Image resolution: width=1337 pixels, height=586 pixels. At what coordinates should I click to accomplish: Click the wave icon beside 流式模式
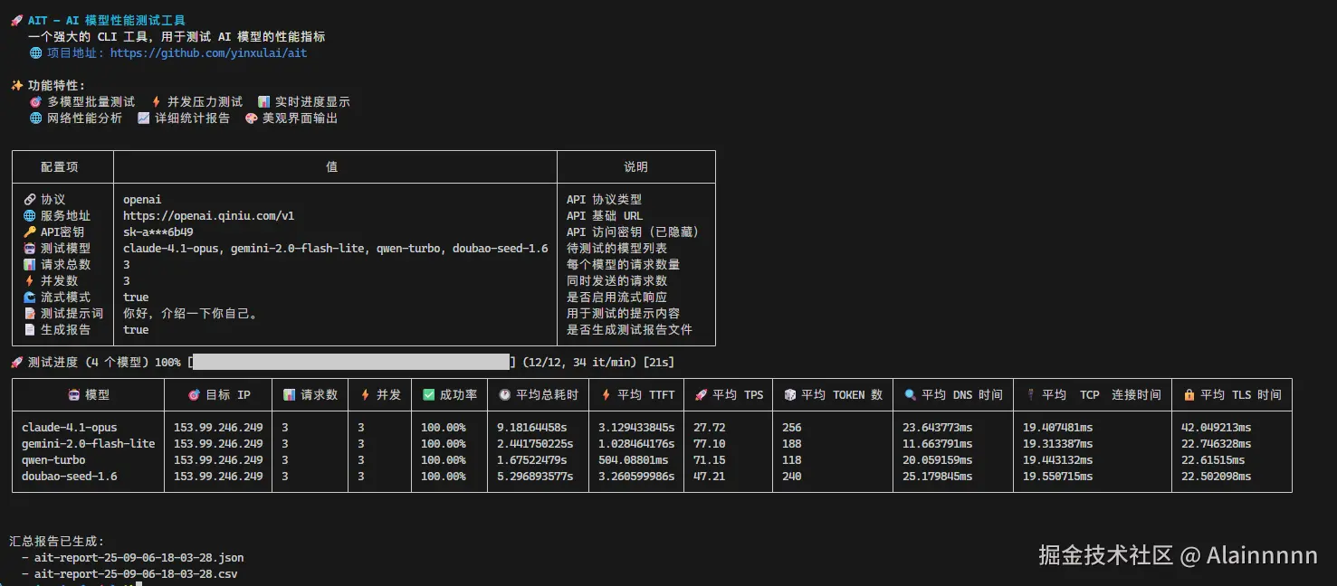point(29,298)
